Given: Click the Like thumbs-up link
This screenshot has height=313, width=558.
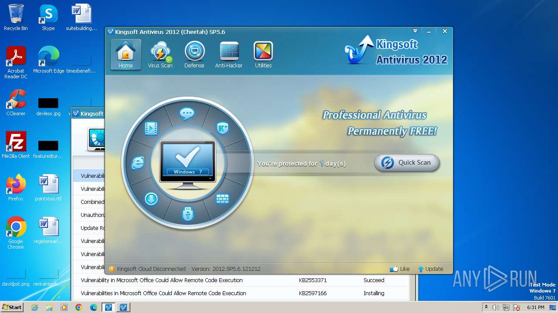Looking at the screenshot, I should (400, 269).
